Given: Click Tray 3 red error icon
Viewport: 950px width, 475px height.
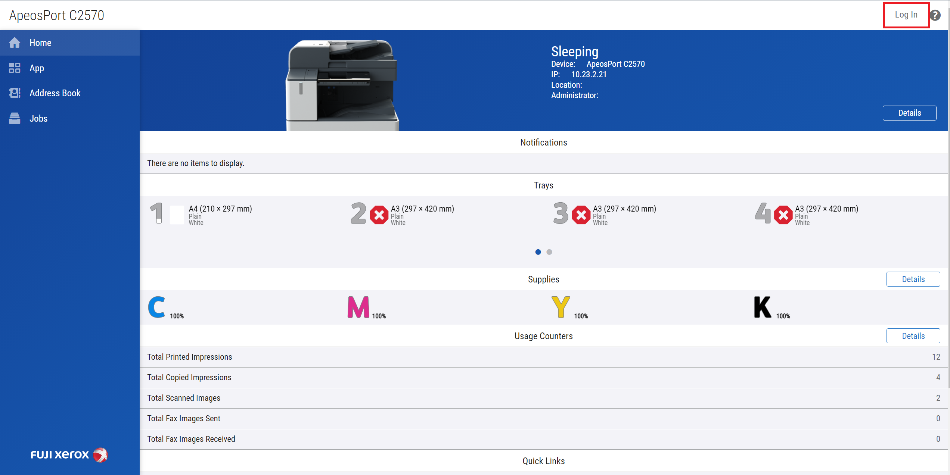Looking at the screenshot, I should (x=581, y=215).
